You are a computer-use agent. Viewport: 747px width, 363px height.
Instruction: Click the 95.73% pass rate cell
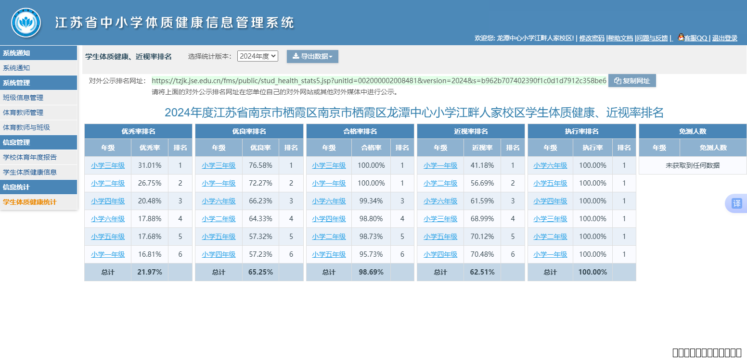point(371,254)
